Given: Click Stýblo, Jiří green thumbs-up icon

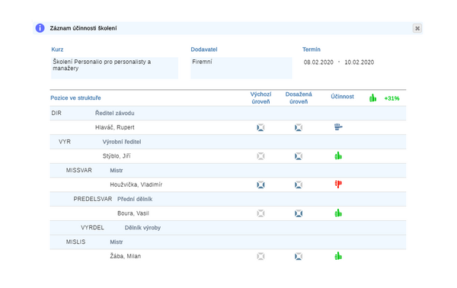Looking at the screenshot, I should click(338, 155).
